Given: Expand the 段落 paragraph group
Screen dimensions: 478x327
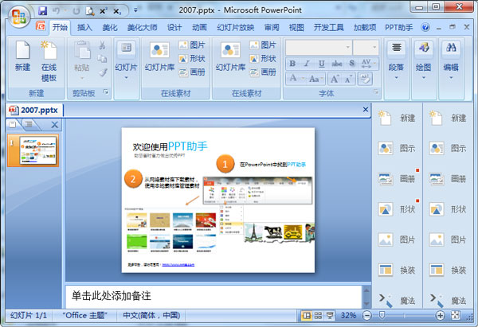Looking at the screenshot, I should pos(396,78).
